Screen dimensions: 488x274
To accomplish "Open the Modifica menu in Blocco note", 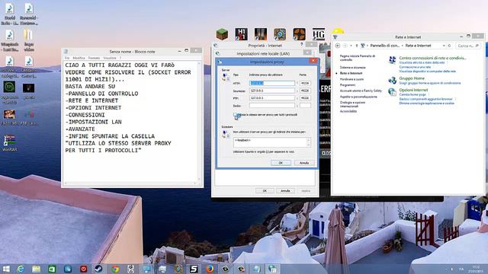I will (x=79, y=58).
